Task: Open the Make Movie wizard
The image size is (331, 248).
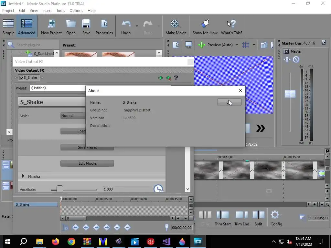Action: (176, 27)
